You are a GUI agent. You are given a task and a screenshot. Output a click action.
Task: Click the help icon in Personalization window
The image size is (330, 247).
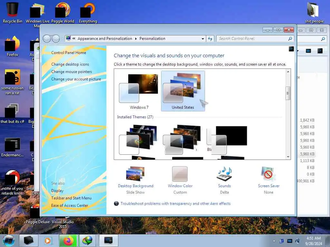point(291,49)
